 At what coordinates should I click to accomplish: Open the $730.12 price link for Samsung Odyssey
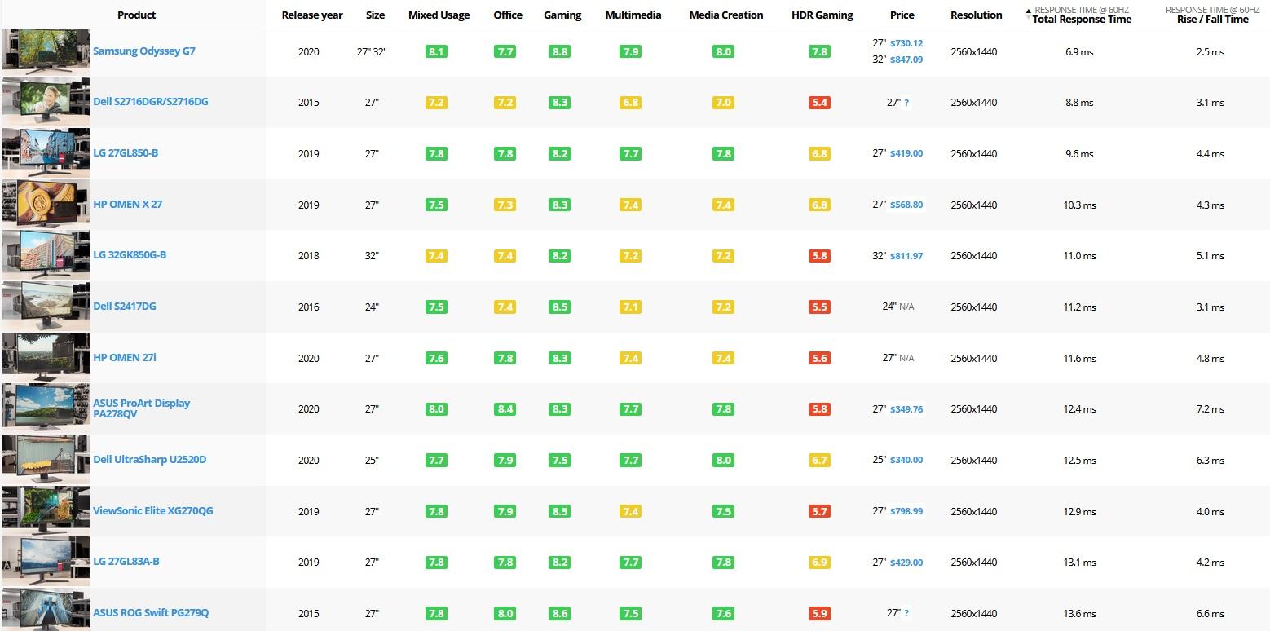click(906, 43)
